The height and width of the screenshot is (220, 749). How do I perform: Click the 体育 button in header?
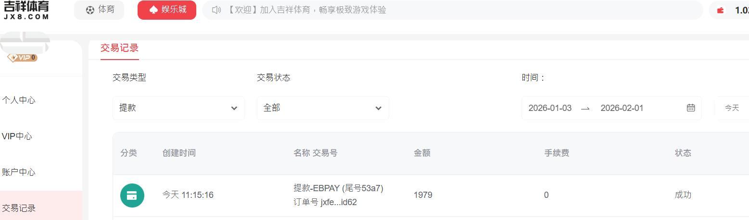99,10
